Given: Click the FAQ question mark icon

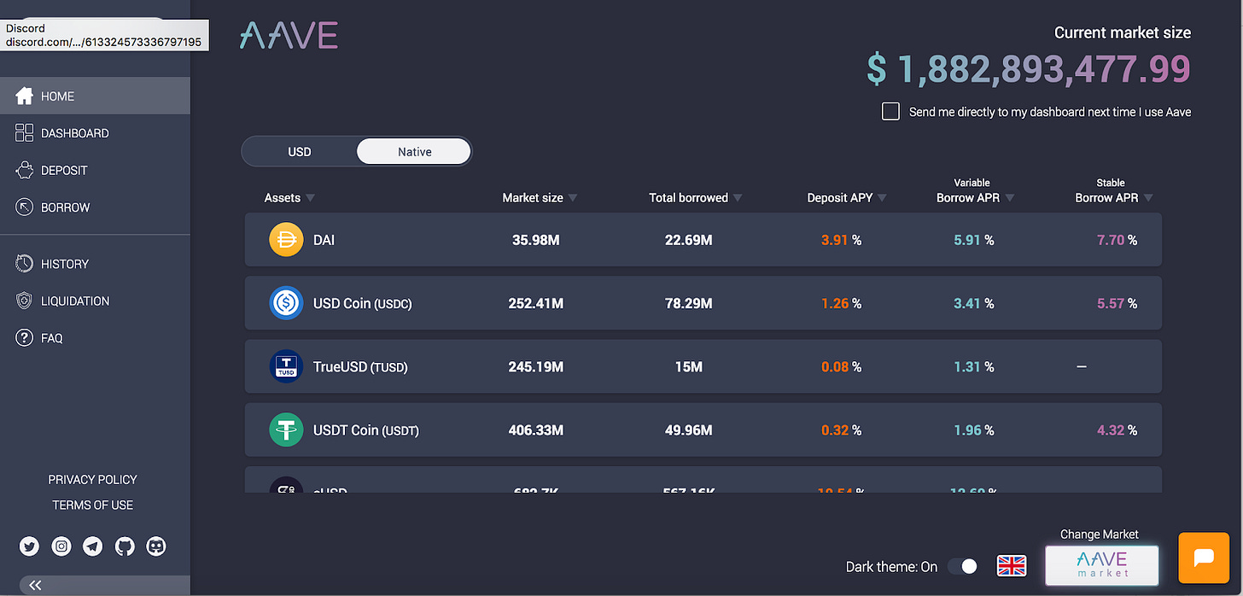Looking at the screenshot, I should (x=25, y=338).
